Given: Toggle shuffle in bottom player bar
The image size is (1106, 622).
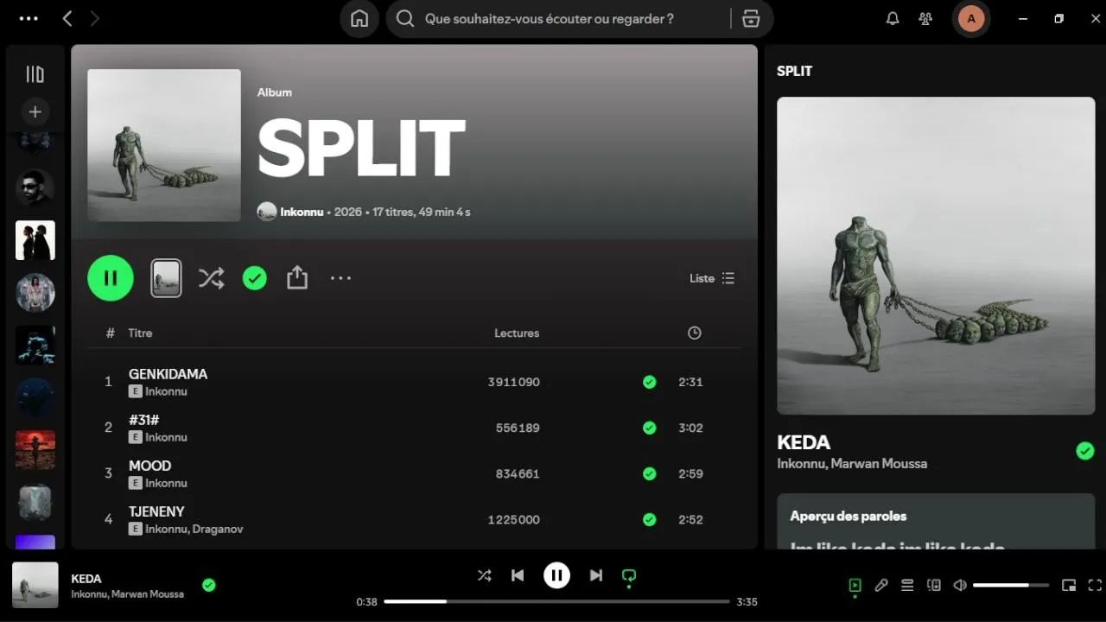Looking at the screenshot, I should [484, 575].
